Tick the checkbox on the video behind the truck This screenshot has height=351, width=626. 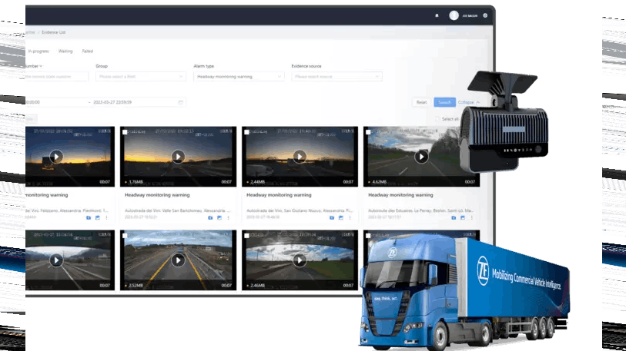click(369, 236)
